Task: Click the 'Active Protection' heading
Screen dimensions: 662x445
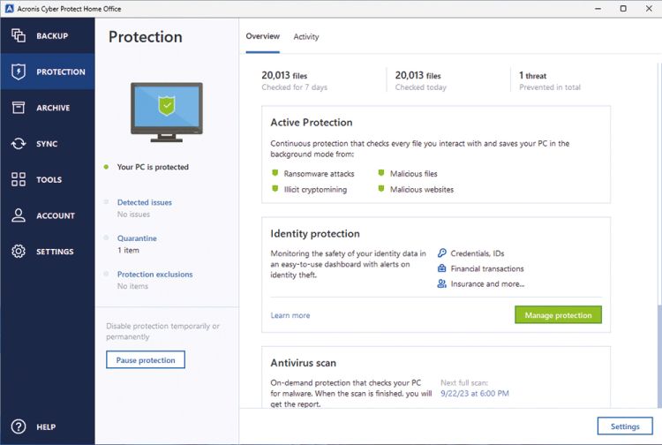Action: pos(312,122)
